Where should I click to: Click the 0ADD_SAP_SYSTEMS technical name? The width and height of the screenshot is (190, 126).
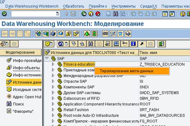[159, 93]
